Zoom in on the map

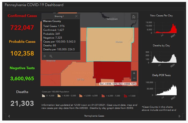134,73
